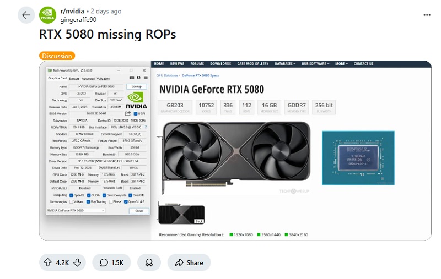Open the post options three-dot menu
Viewport: 441px width, 279px height.
click(x=426, y=15)
